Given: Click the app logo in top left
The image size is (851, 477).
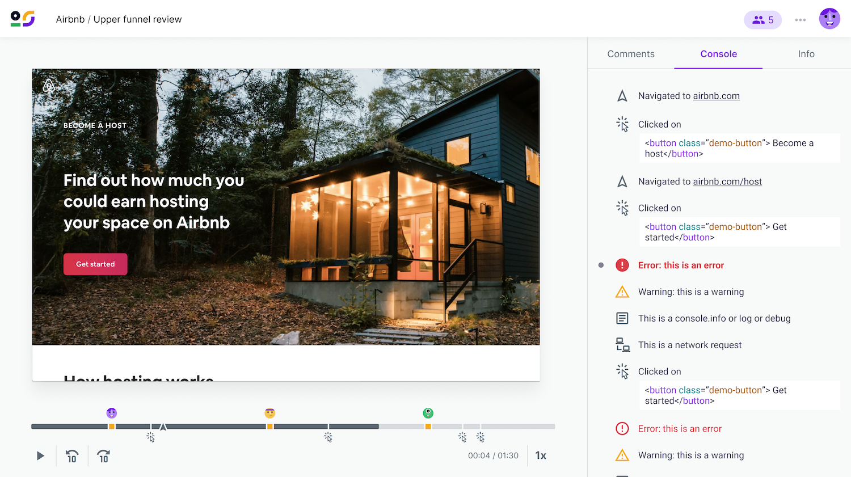Looking at the screenshot, I should click(x=23, y=19).
